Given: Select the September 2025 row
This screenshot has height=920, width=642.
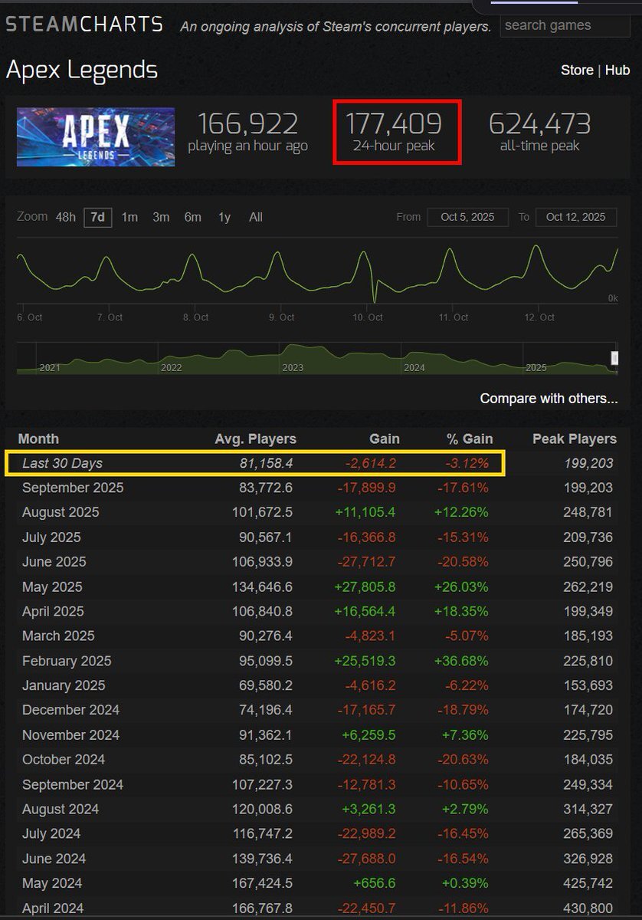Looking at the screenshot, I should [x=318, y=488].
